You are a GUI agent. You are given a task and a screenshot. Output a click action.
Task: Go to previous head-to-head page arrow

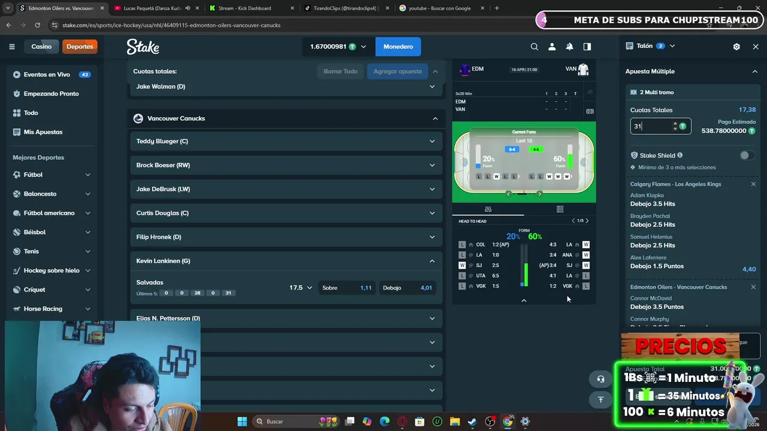pos(573,221)
